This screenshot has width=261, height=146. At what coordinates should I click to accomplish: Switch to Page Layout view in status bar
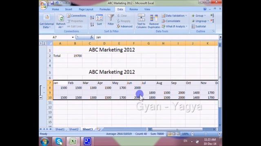[x=174, y=134]
